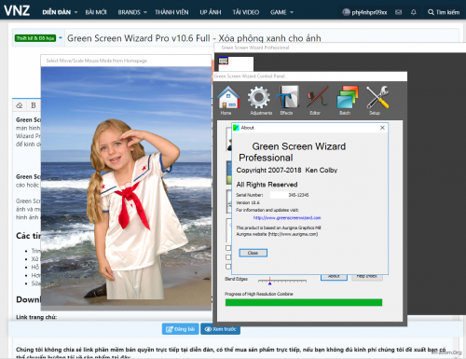Close the About dialog with the X
Screen dimensions: 466x359
pos(382,128)
